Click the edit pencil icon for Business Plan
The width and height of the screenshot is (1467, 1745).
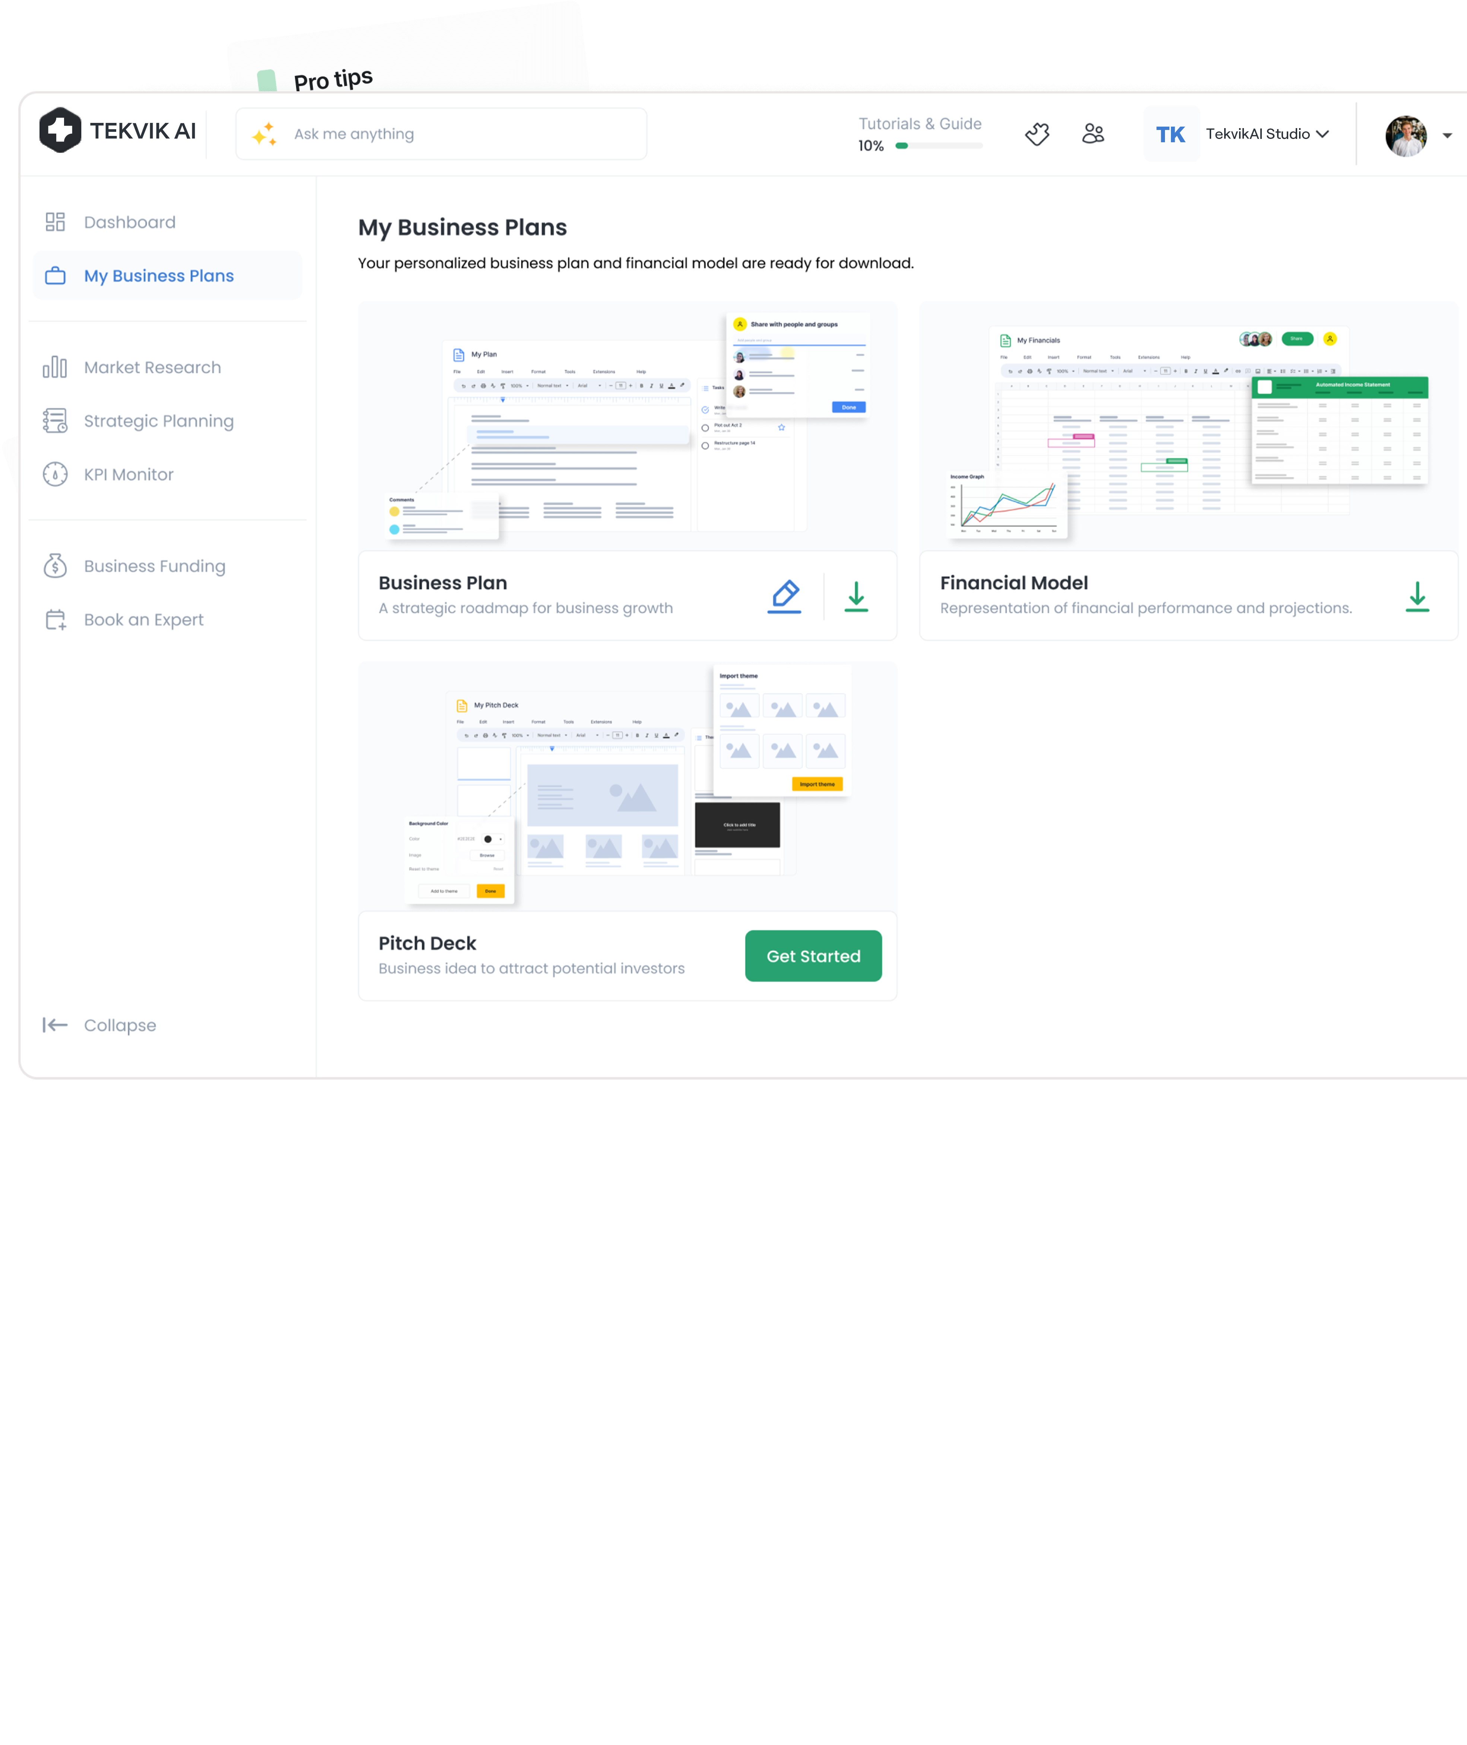click(784, 596)
